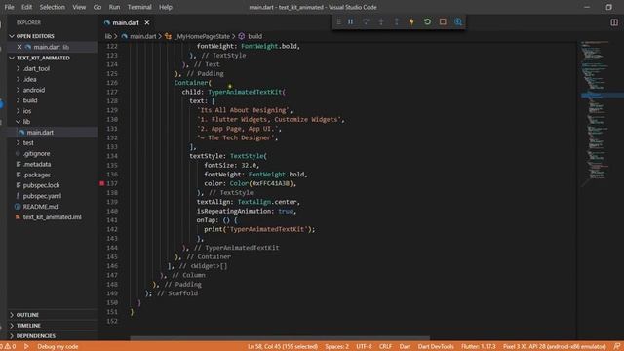Viewport: 624px width, 351px height.
Task: Stop debugging with the red square
Action: pos(443,21)
